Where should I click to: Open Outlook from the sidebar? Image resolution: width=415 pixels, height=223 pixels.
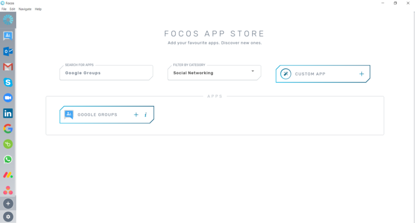[x=8, y=51]
